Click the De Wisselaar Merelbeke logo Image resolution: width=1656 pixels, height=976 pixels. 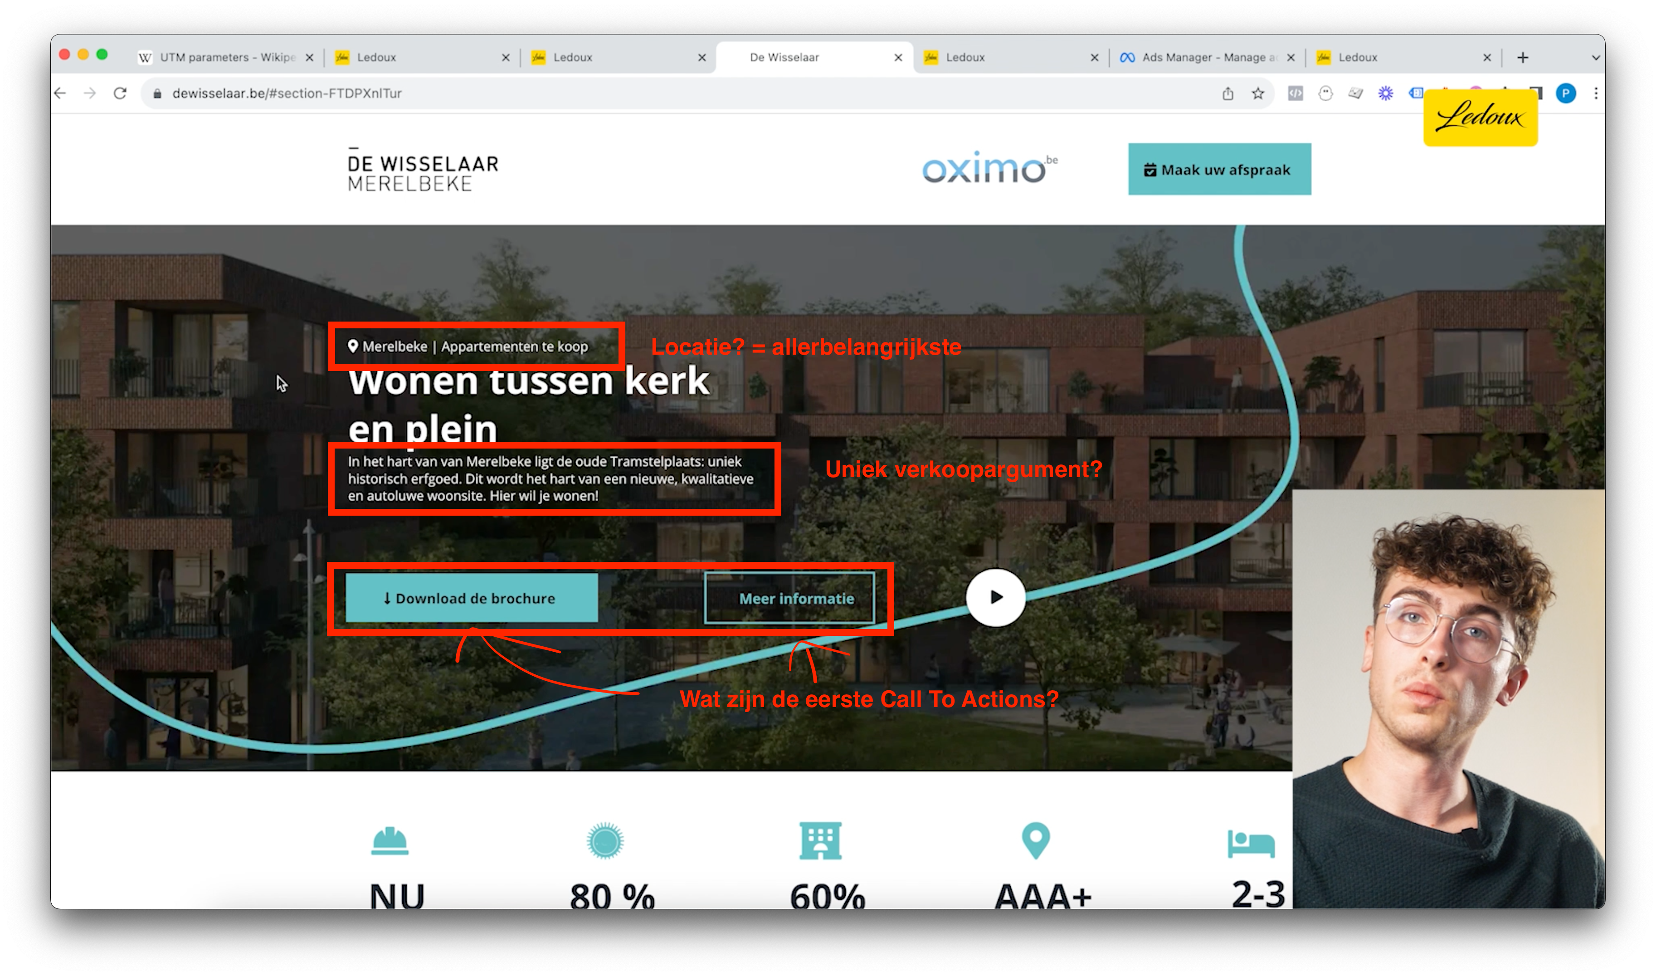tap(423, 170)
